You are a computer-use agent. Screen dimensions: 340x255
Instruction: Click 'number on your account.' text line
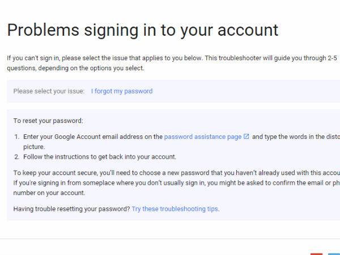pos(49,193)
